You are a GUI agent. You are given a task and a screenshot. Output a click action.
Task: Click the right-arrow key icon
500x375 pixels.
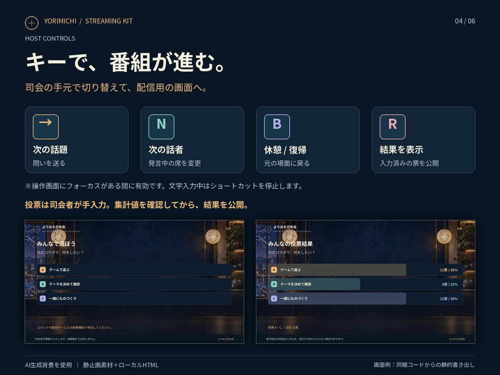(x=45, y=126)
